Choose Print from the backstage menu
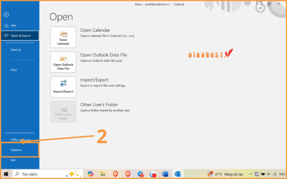Screen dimensions: 287x179 (x=14, y=70)
